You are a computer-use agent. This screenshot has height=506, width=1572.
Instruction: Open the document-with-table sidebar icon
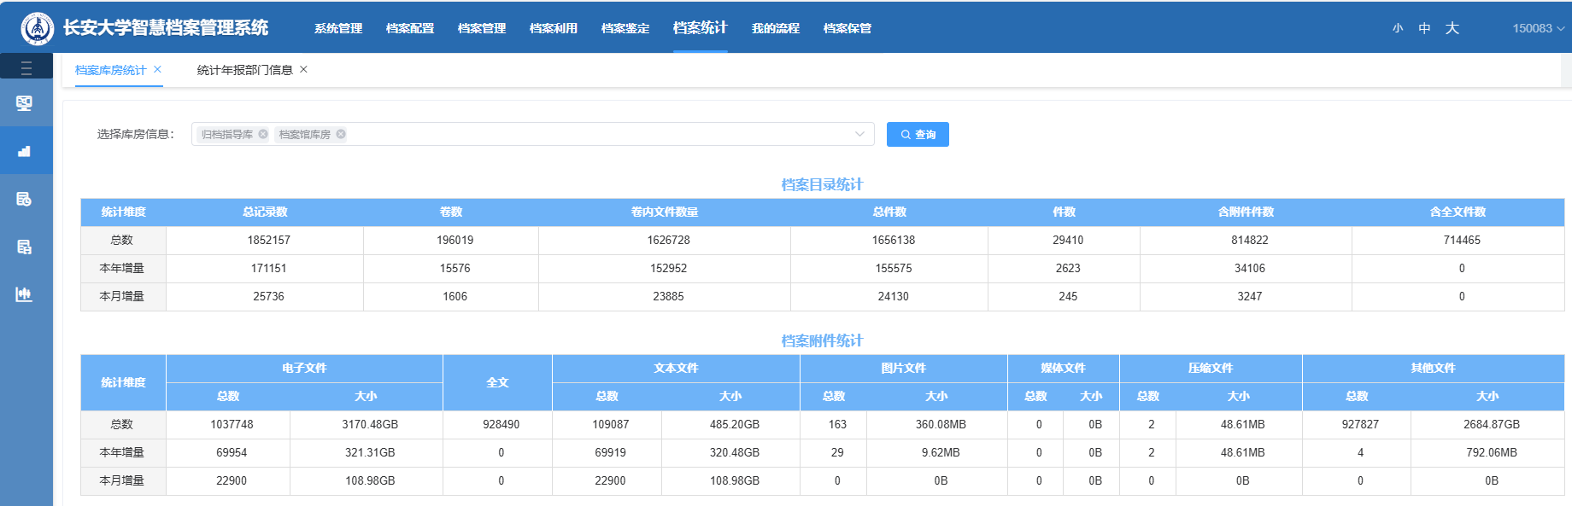pos(24,247)
